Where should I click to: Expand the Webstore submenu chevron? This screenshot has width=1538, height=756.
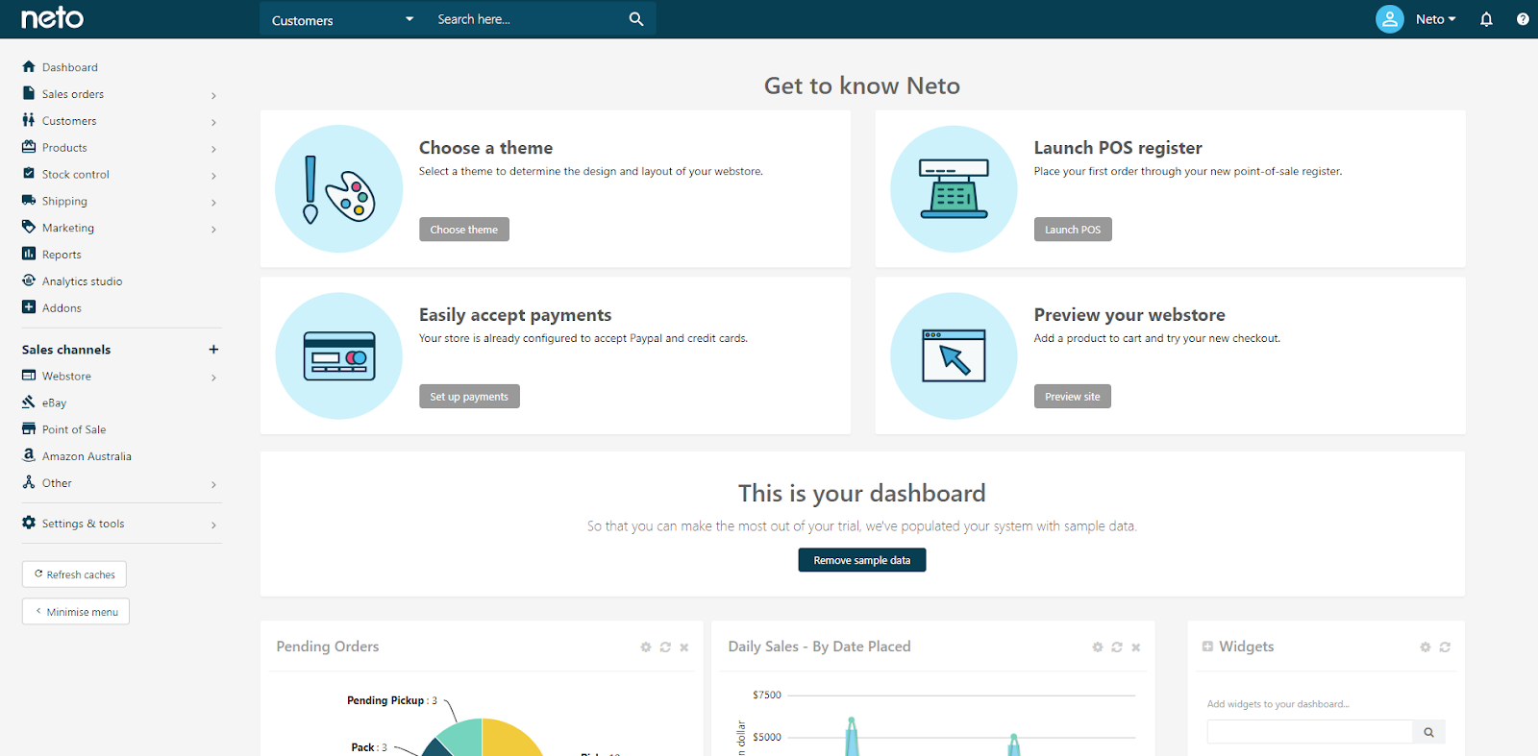(x=213, y=378)
